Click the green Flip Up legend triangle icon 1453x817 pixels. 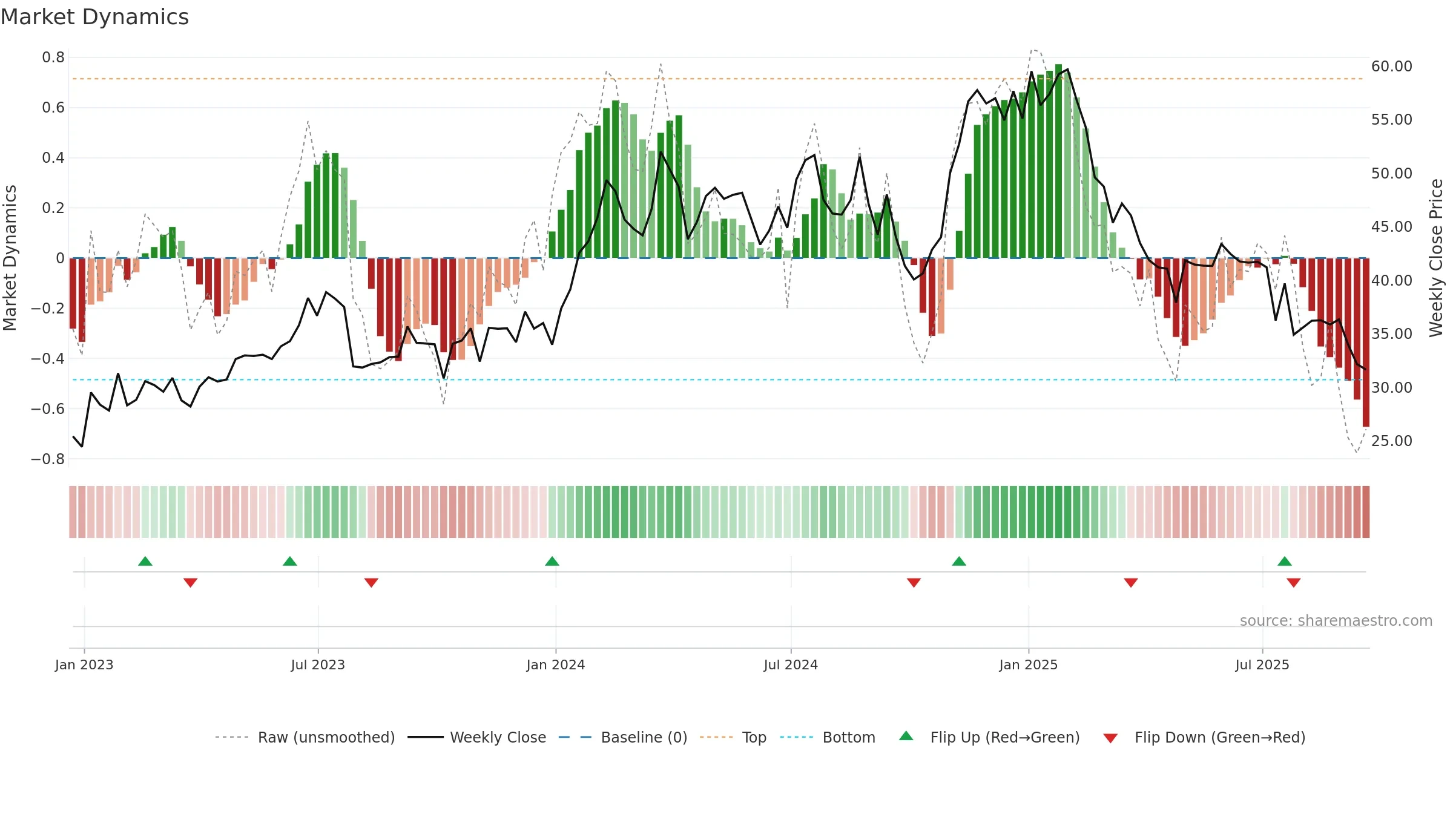click(x=906, y=736)
